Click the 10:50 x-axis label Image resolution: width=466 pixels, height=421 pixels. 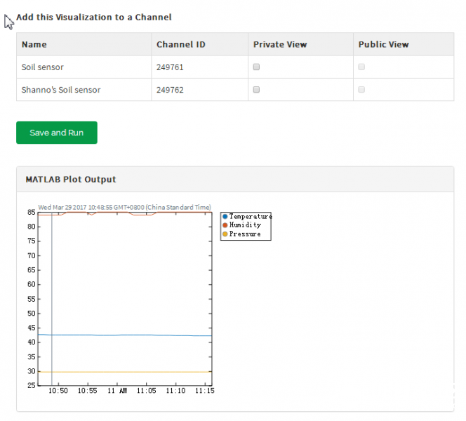(x=58, y=391)
